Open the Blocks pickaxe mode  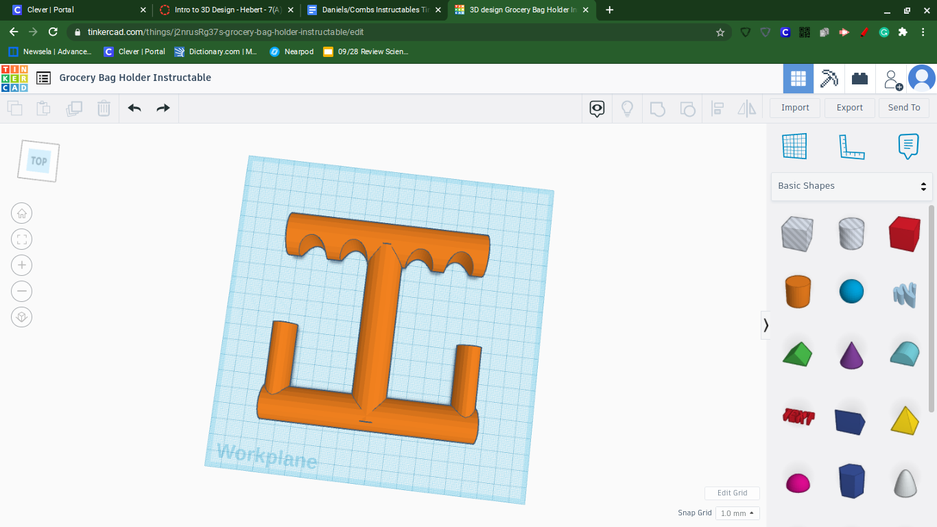pos(829,79)
